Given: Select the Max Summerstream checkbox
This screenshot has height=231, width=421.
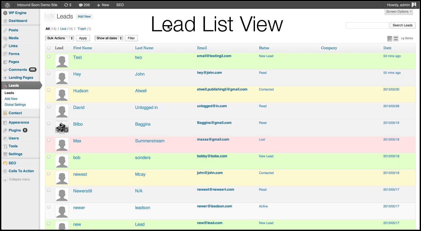Looking at the screenshot, I should [x=49, y=140].
